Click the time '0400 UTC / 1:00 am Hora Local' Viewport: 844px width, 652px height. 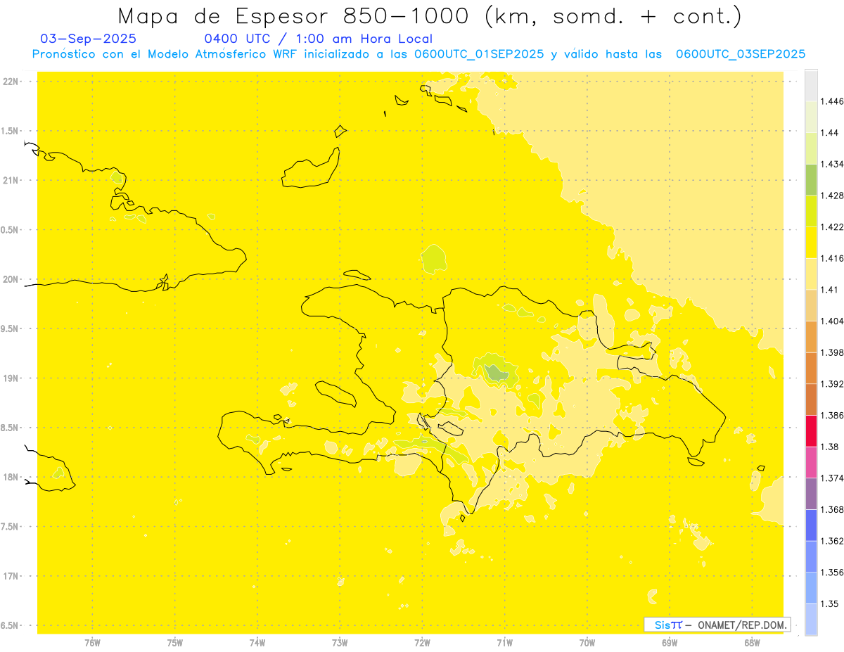click(x=319, y=39)
